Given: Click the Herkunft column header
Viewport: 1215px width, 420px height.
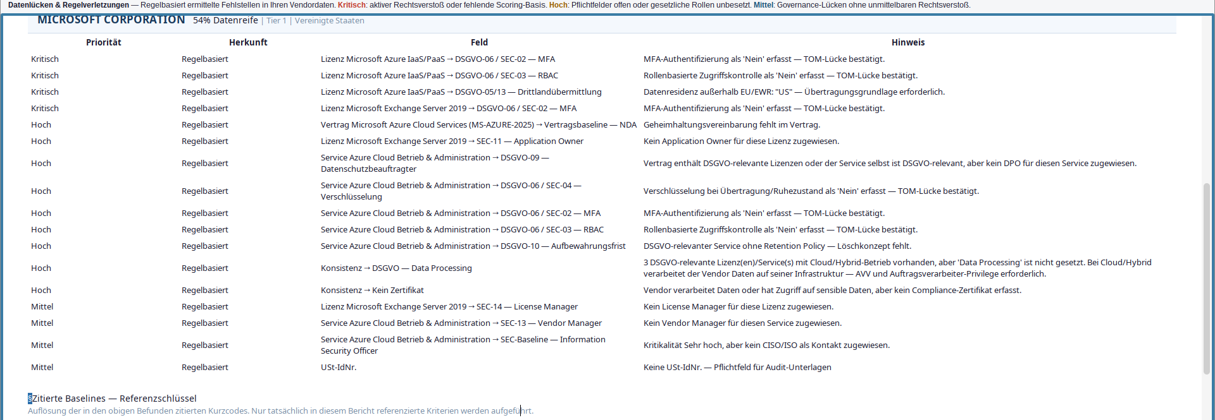Looking at the screenshot, I should tap(248, 42).
